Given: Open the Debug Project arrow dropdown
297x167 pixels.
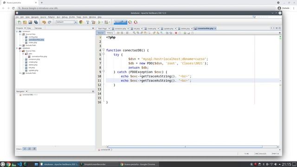Looking at the screenshot, I should point(110,22).
